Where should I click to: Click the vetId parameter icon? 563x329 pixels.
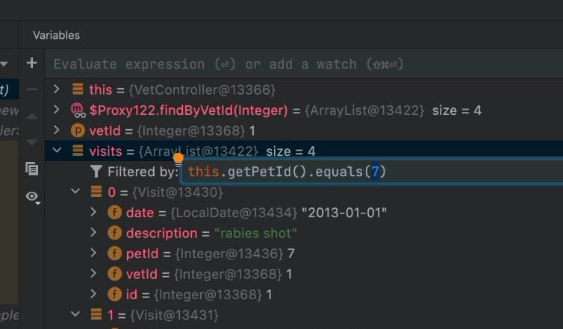click(78, 131)
